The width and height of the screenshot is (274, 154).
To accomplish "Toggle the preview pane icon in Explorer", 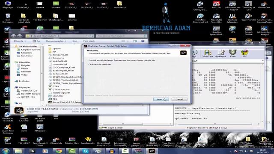I will tap(135, 41).
